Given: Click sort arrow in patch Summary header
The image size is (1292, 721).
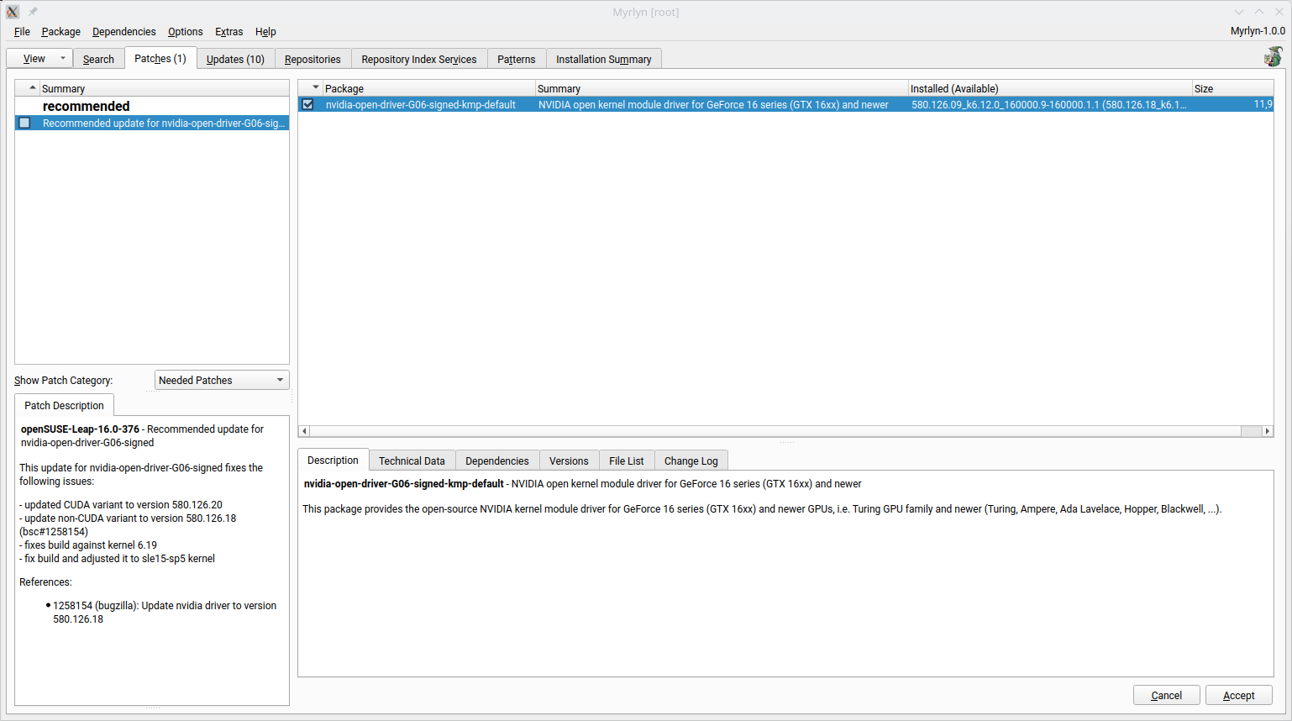Looking at the screenshot, I should (33, 87).
